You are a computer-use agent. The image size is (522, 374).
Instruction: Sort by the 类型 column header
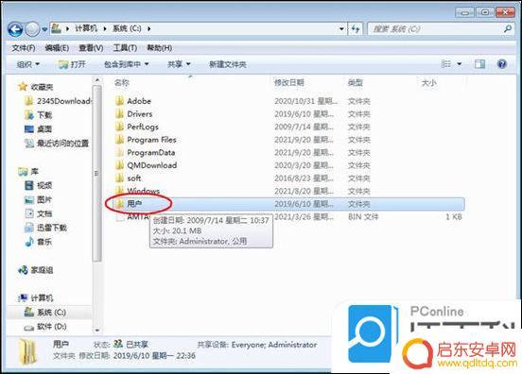356,83
